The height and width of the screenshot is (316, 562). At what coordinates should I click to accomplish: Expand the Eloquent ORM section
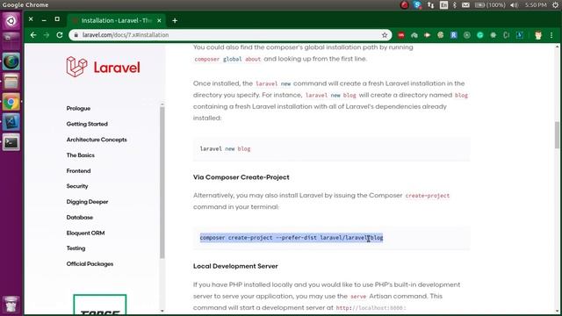(85, 233)
